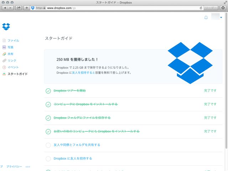Click the ファイル document icon
This screenshot has width=228, height=171.
pyautogui.click(x=4, y=40)
